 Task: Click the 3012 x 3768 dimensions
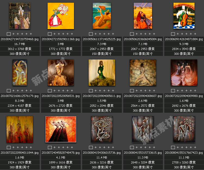[x=20, y=49]
